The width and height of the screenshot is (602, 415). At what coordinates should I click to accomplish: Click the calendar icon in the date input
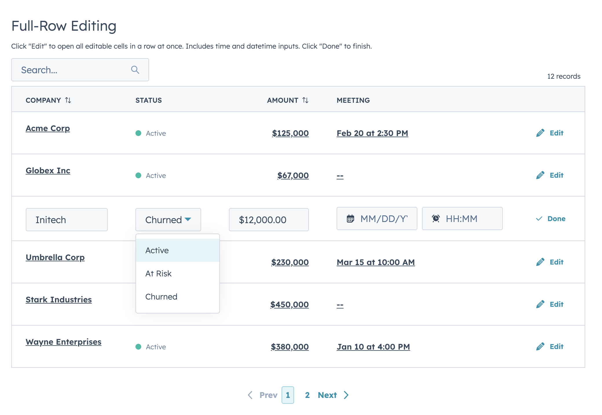coord(350,219)
